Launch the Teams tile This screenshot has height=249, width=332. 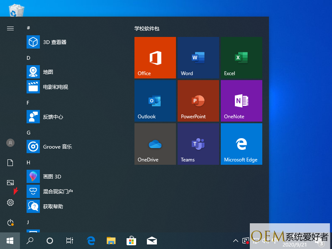coord(198,144)
